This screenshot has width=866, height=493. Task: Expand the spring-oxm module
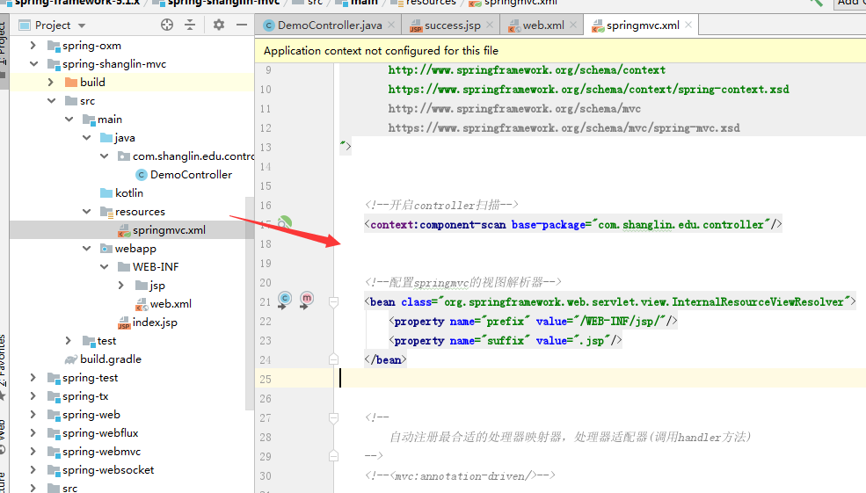click(33, 46)
